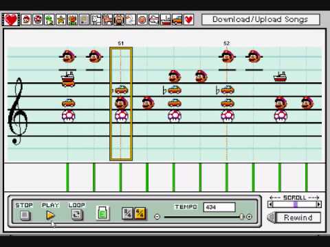Stop the song playback
330x247 pixels.
click(25, 215)
